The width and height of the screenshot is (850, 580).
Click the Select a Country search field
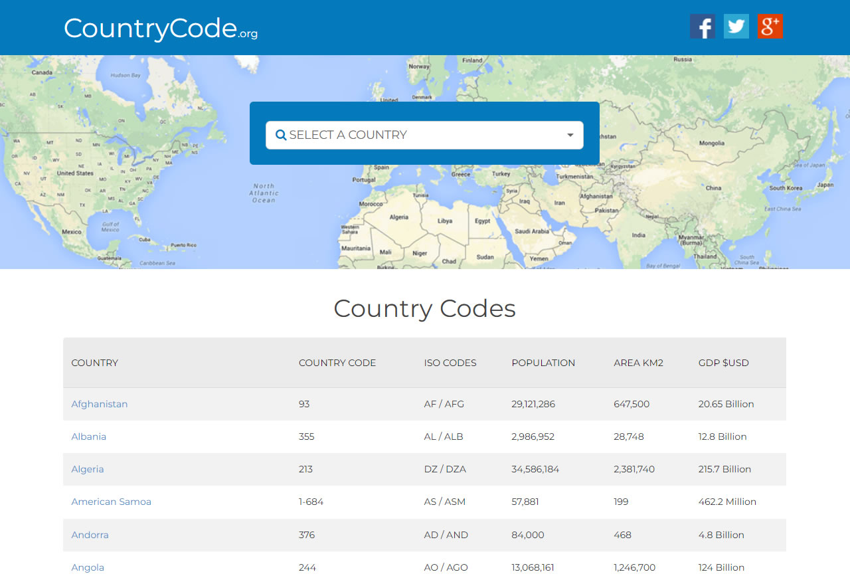[424, 135]
